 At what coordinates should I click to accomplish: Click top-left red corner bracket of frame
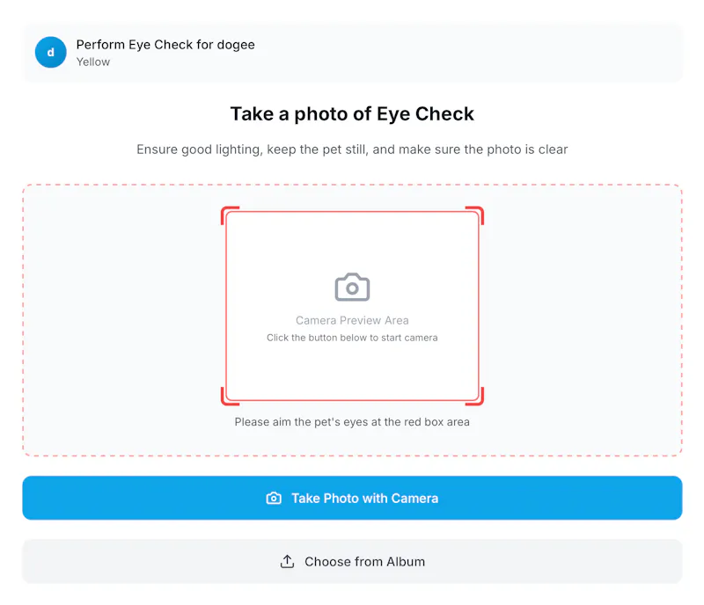[x=230, y=215]
